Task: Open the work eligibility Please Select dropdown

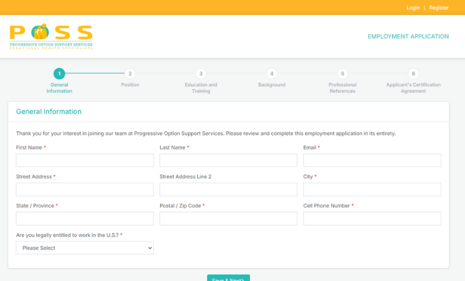Action: (85, 248)
